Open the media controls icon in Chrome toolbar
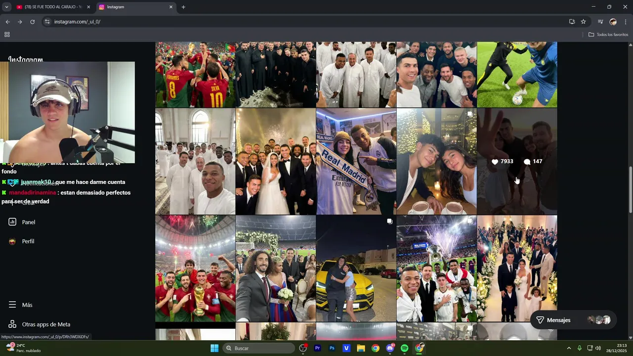This screenshot has height=356, width=633. point(600,22)
